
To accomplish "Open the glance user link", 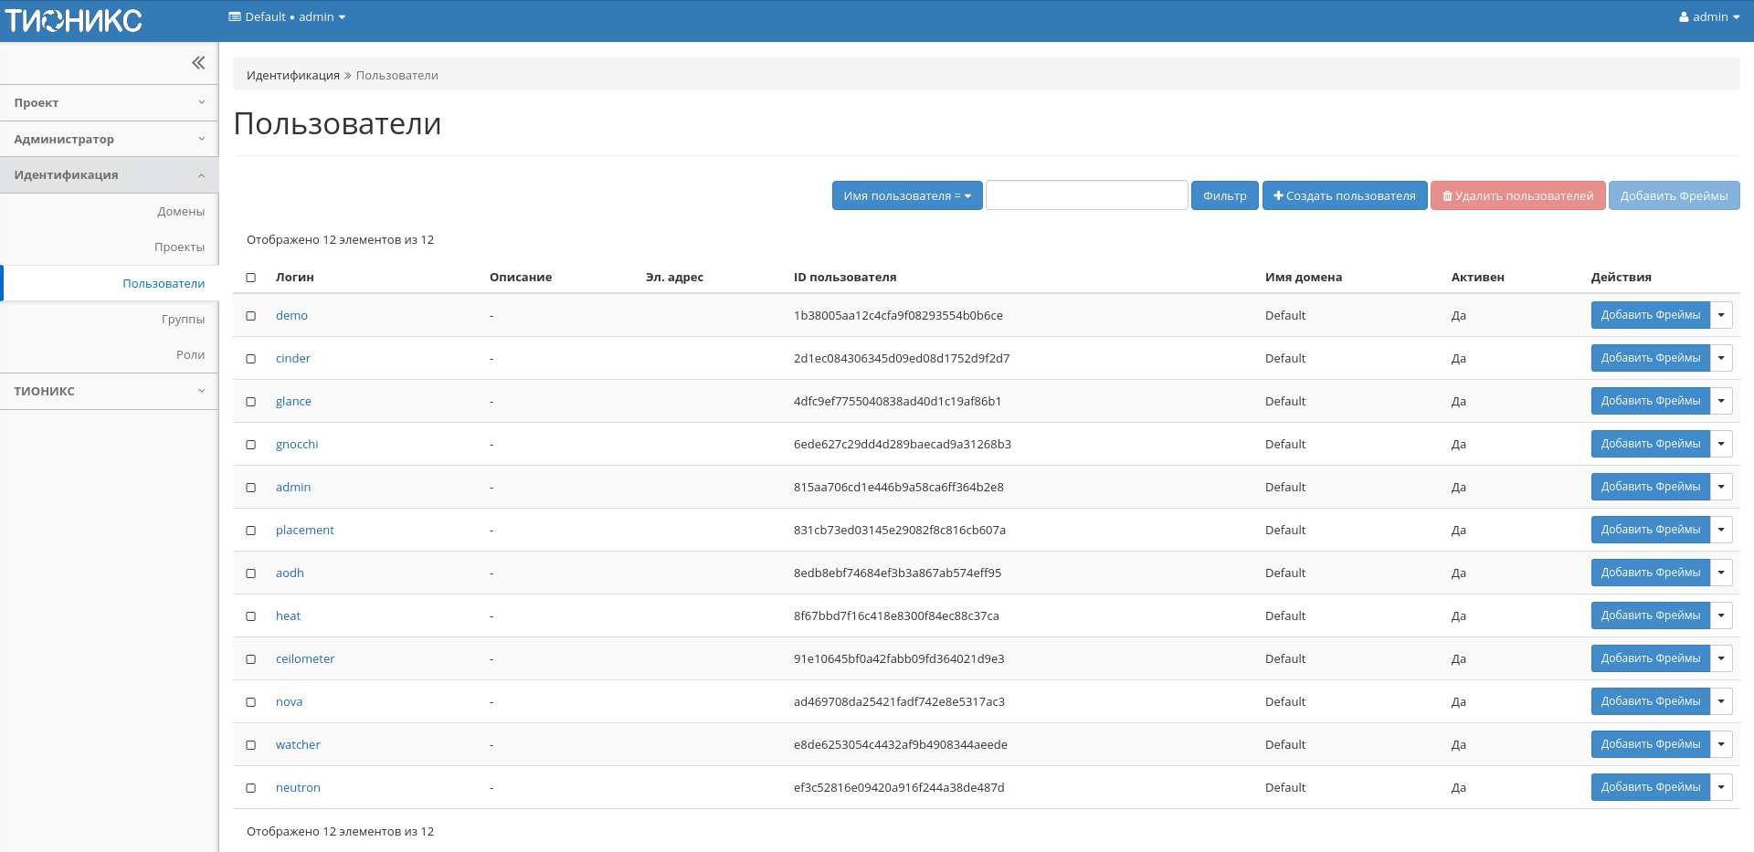I will pos(293,402).
